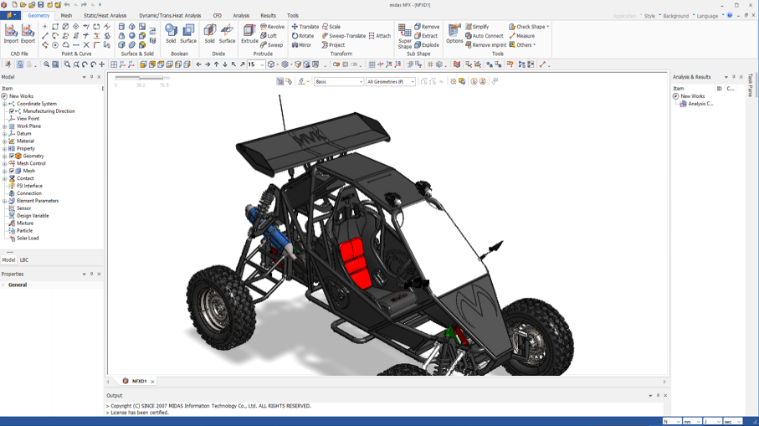This screenshot has height=426, width=759.
Task: Toggle the Mesh checkbox in tree
Action: (x=12, y=171)
